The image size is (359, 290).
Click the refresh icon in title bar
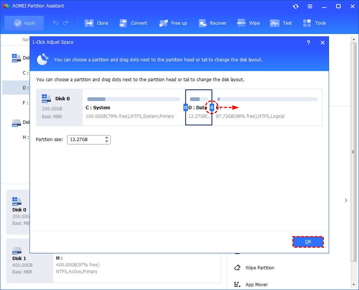click(296, 6)
